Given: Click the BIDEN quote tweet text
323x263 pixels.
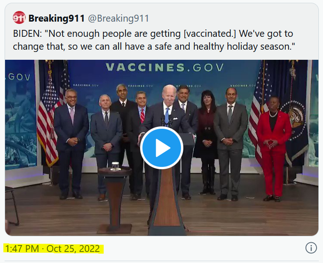Looking at the screenshot, I should (152, 40).
